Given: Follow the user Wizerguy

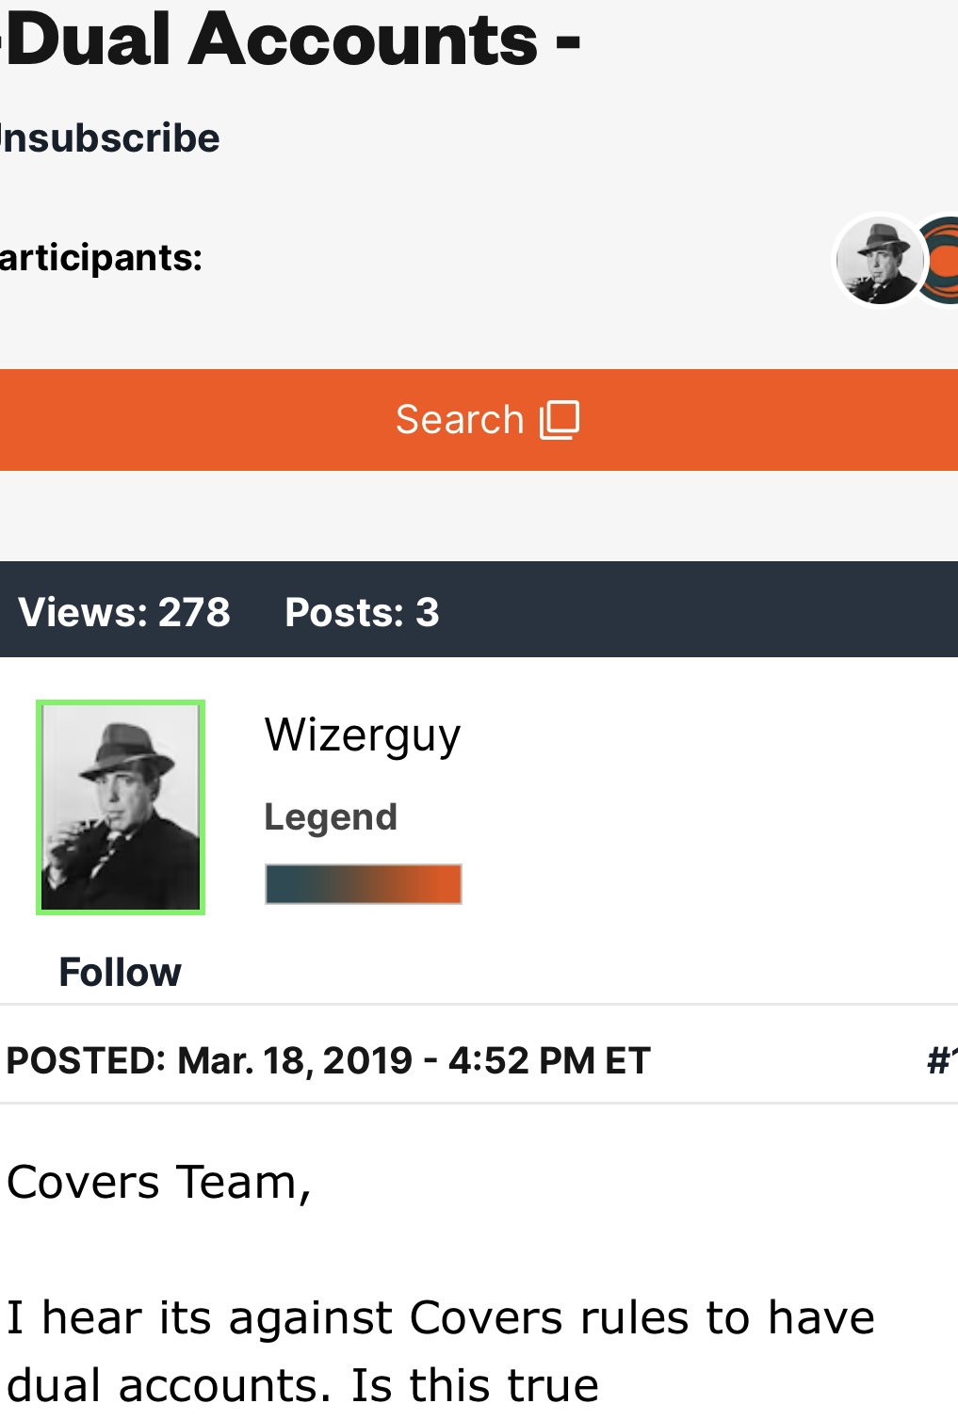Looking at the screenshot, I should point(121,972).
